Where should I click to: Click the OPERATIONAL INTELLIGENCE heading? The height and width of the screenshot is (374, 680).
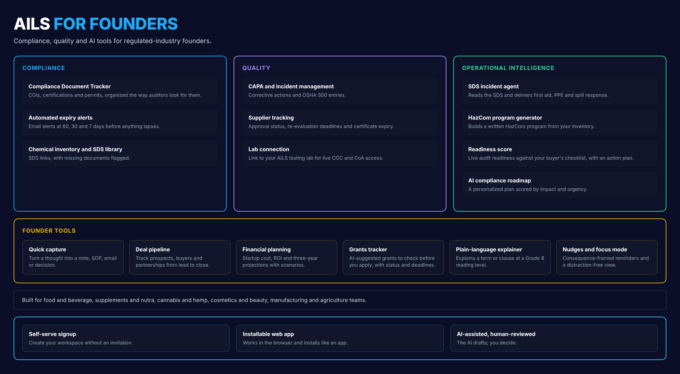point(508,68)
